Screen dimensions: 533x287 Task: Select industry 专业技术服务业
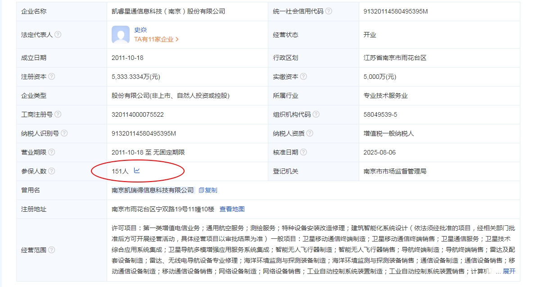(x=385, y=96)
